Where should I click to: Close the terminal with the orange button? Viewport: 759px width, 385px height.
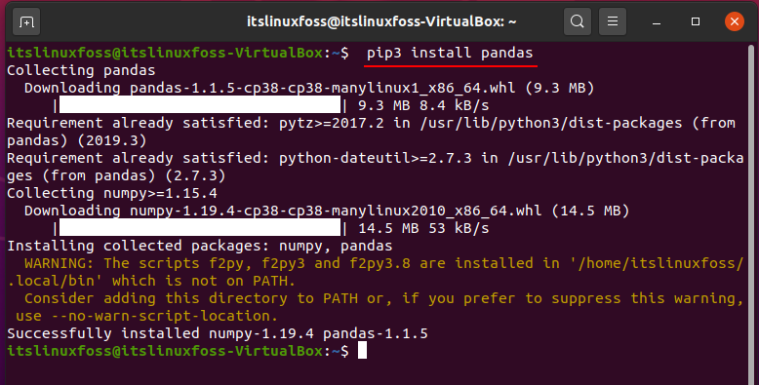[735, 21]
